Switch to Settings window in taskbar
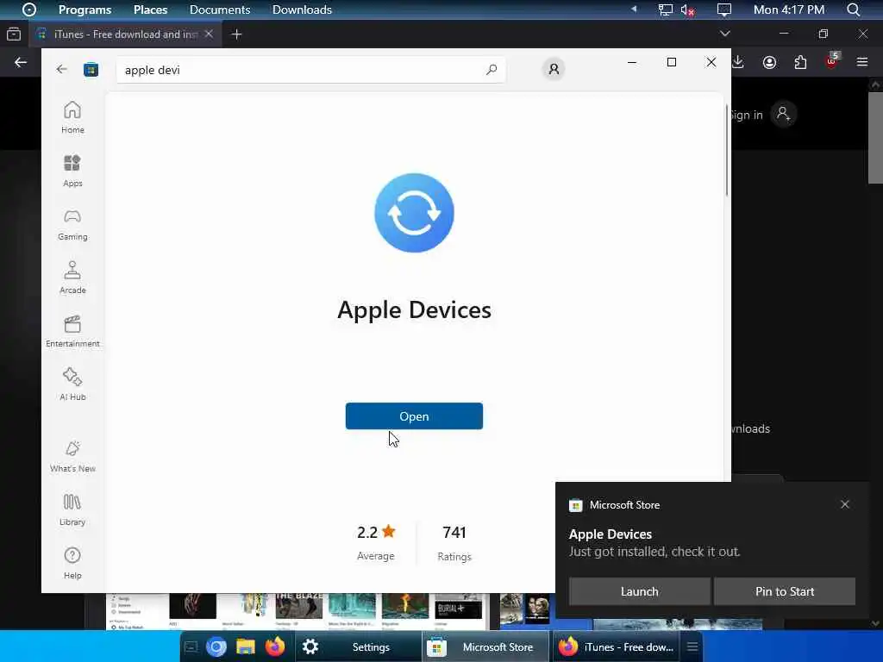The image size is (883, 662). click(x=357, y=646)
